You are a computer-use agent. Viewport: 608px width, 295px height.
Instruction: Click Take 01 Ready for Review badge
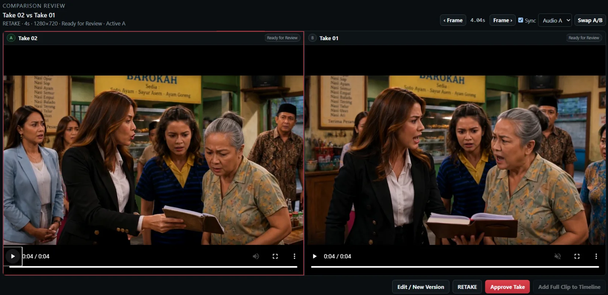coord(584,38)
